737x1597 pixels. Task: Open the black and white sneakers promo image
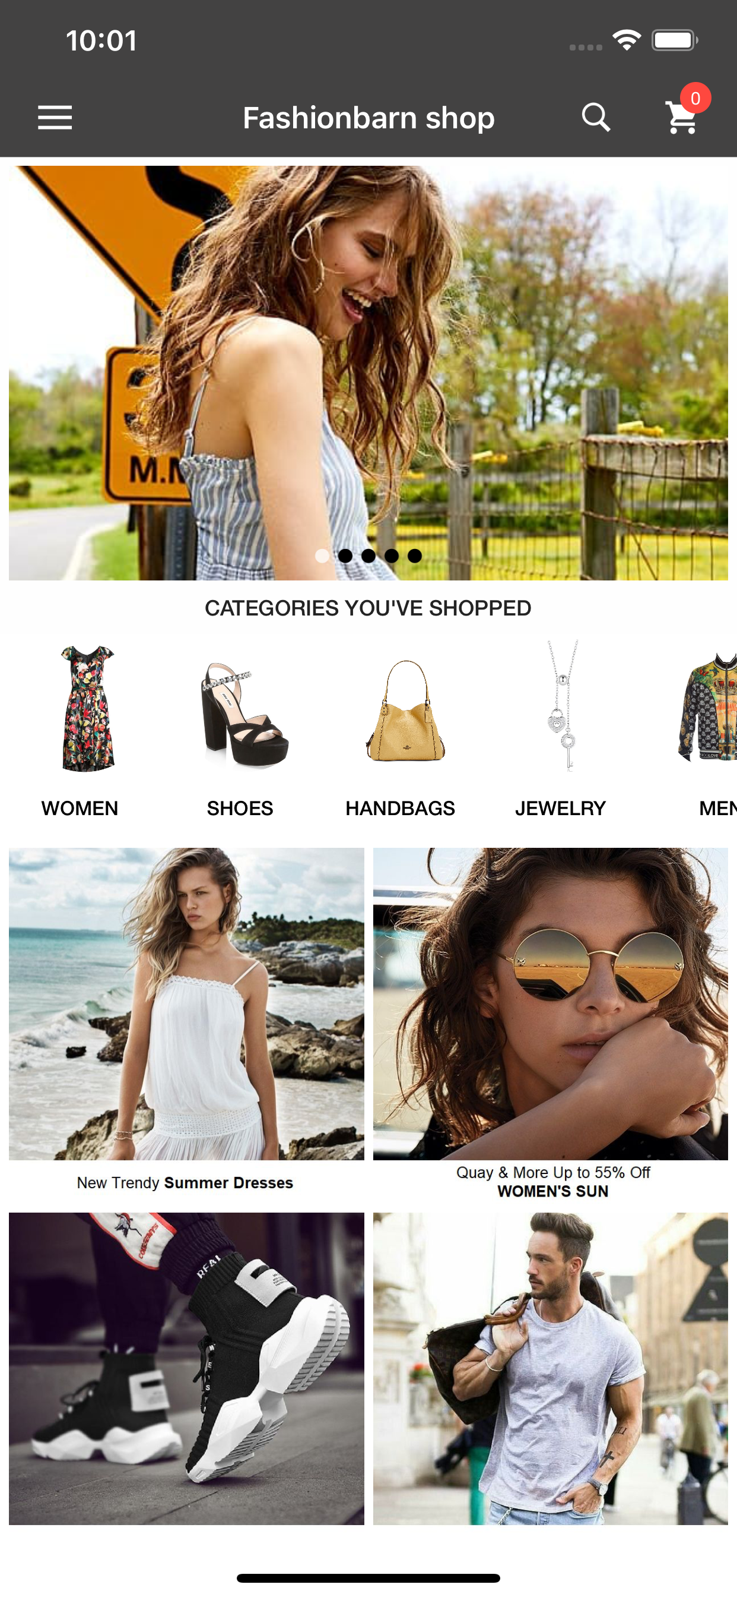[x=186, y=1369]
